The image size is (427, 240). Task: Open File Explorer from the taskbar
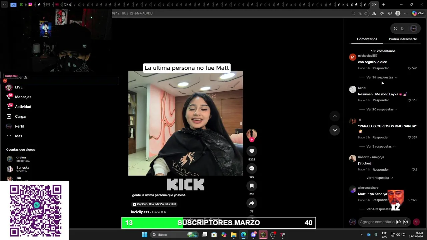coord(234,235)
